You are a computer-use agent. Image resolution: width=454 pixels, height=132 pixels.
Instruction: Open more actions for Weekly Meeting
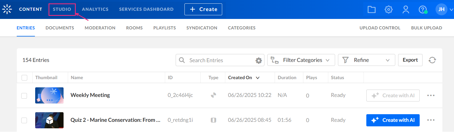(x=431, y=96)
